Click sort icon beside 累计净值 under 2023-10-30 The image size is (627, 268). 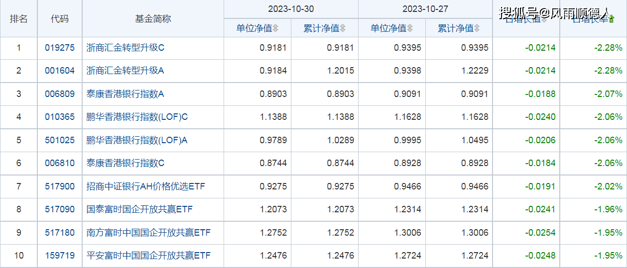(343, 28)
